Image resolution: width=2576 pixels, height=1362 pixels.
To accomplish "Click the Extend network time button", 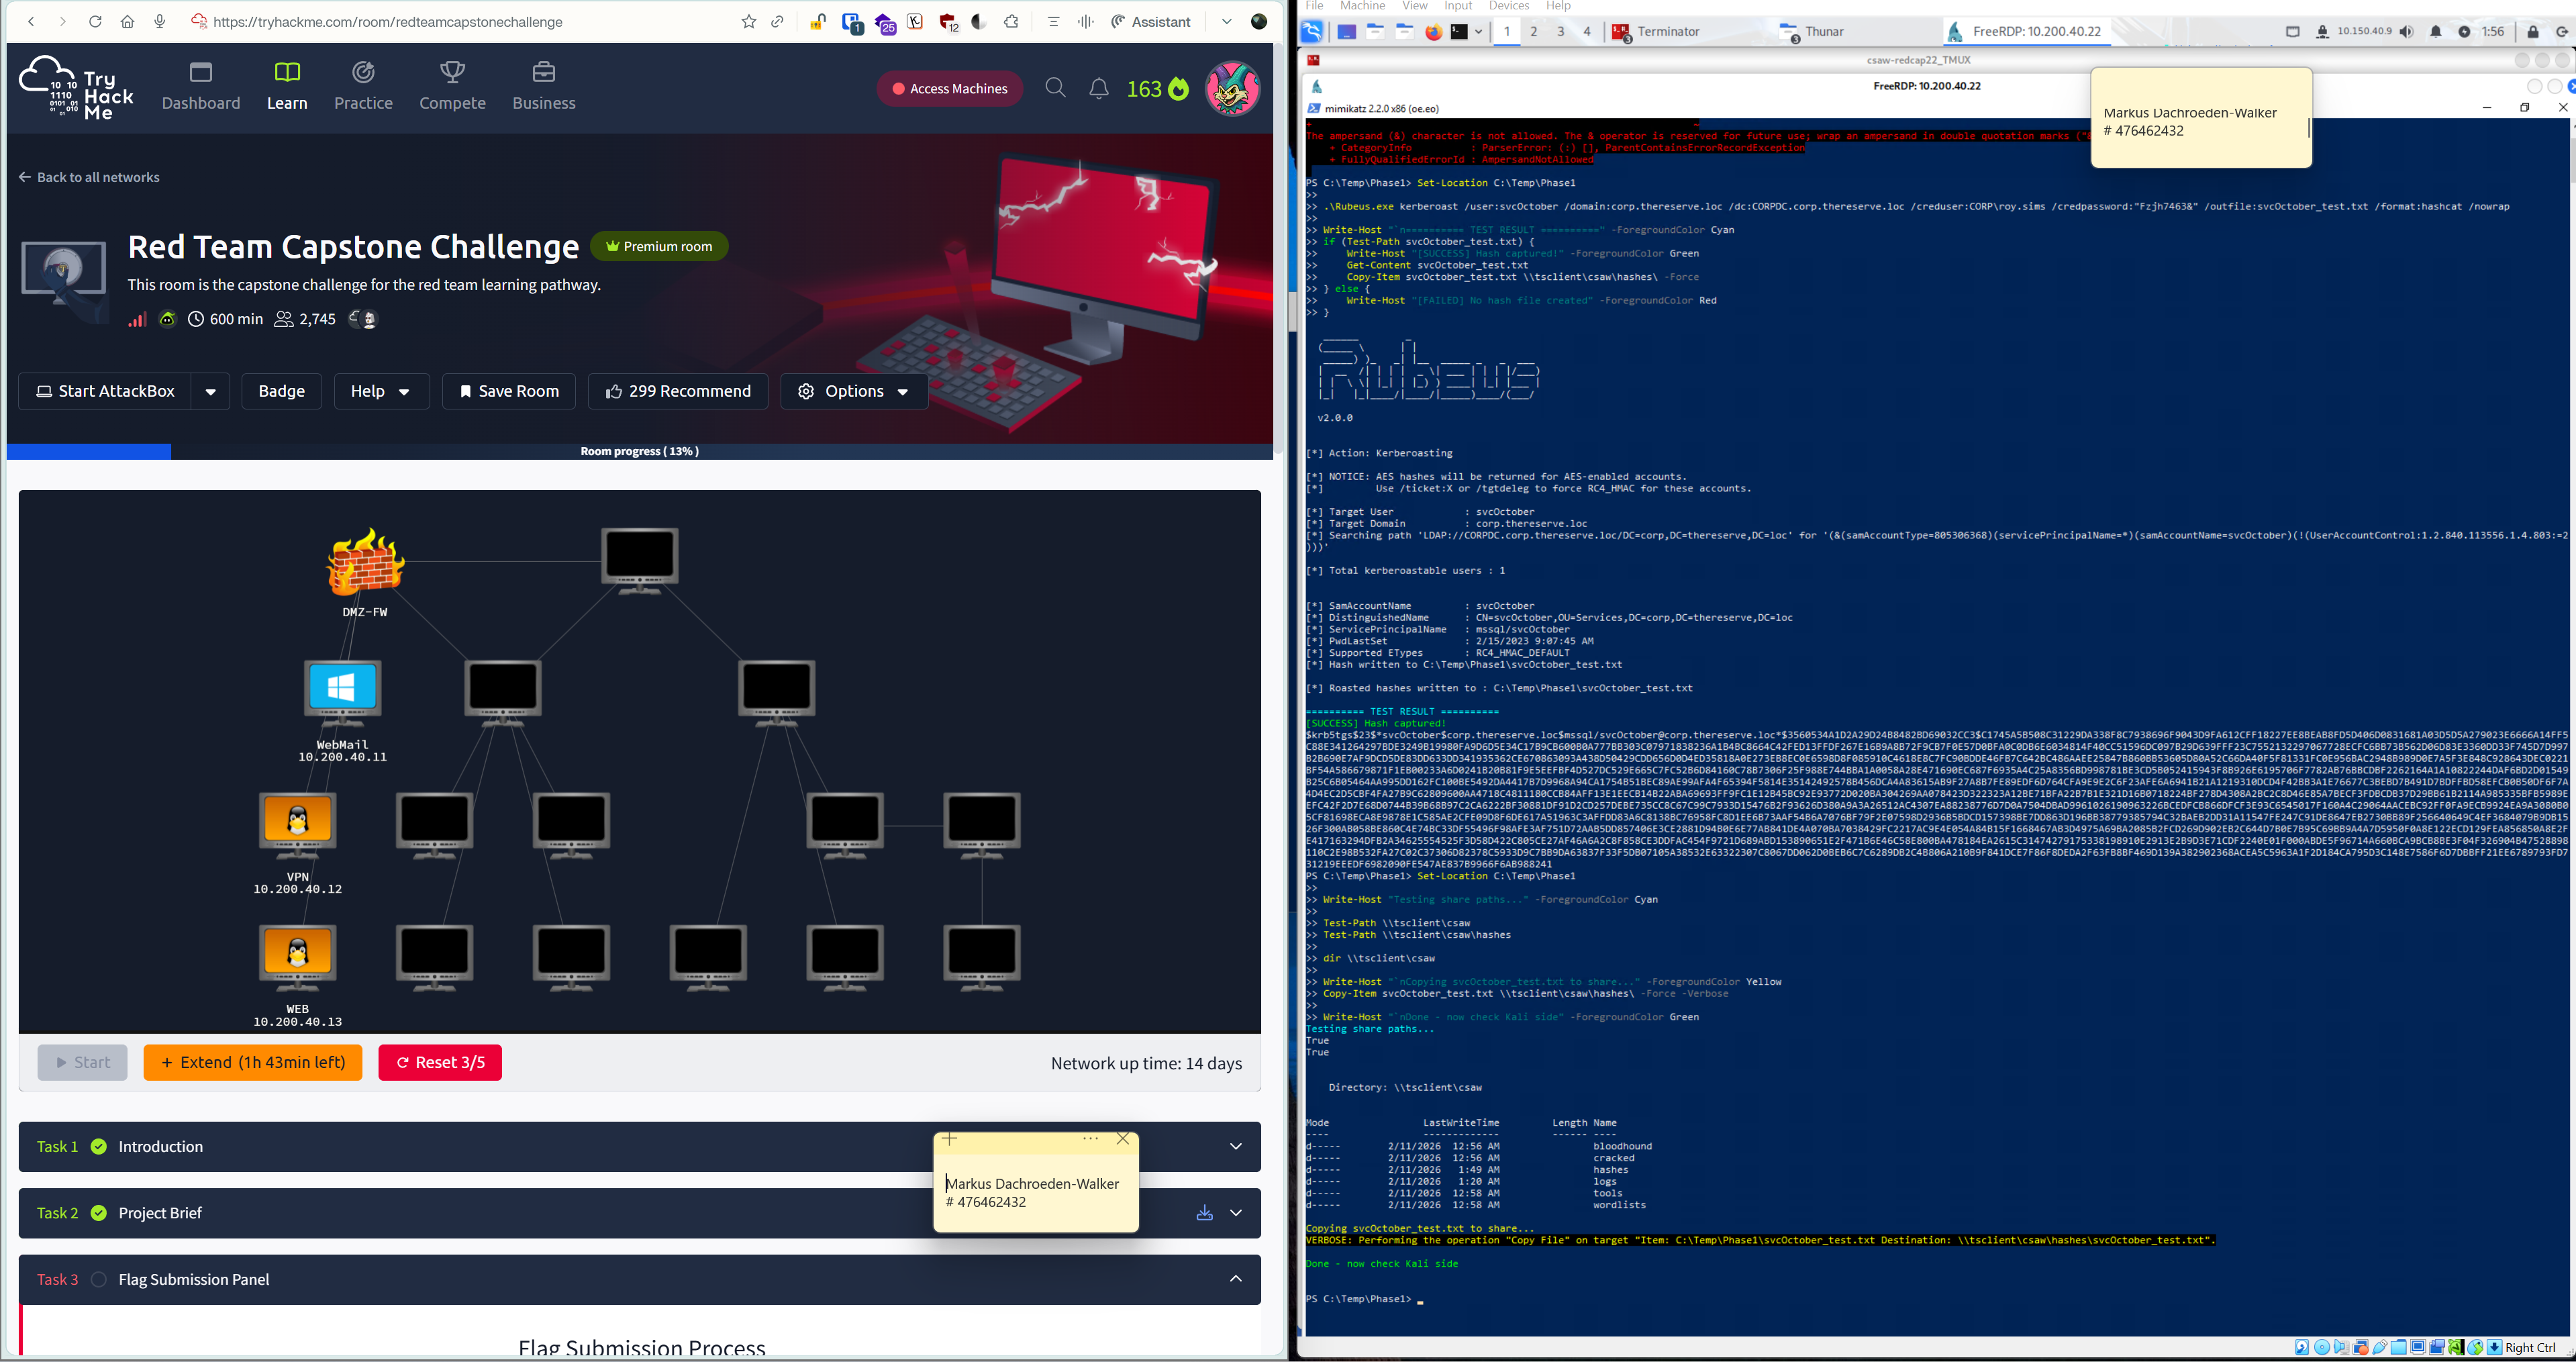I will [253, 1062].
